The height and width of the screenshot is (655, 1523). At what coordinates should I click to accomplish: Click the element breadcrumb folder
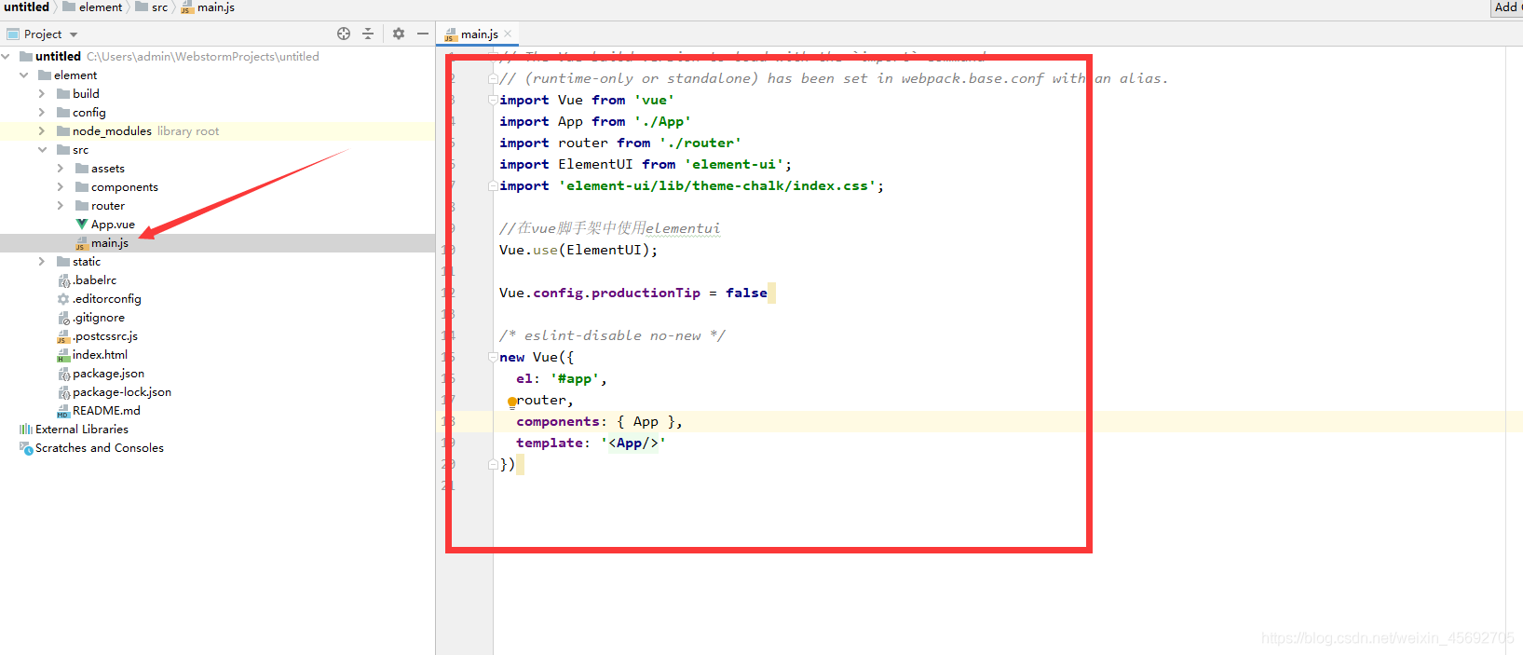pyautogui.click(x=92, y=7)
